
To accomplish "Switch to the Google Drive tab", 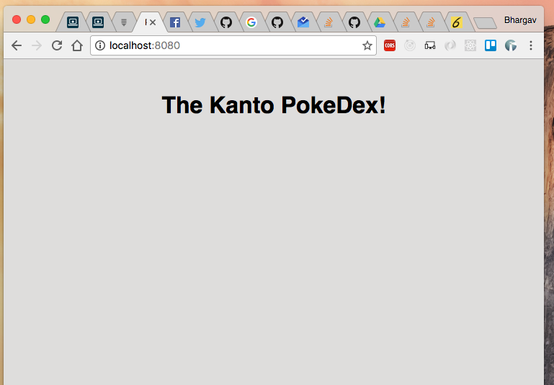I will (379, 22).
